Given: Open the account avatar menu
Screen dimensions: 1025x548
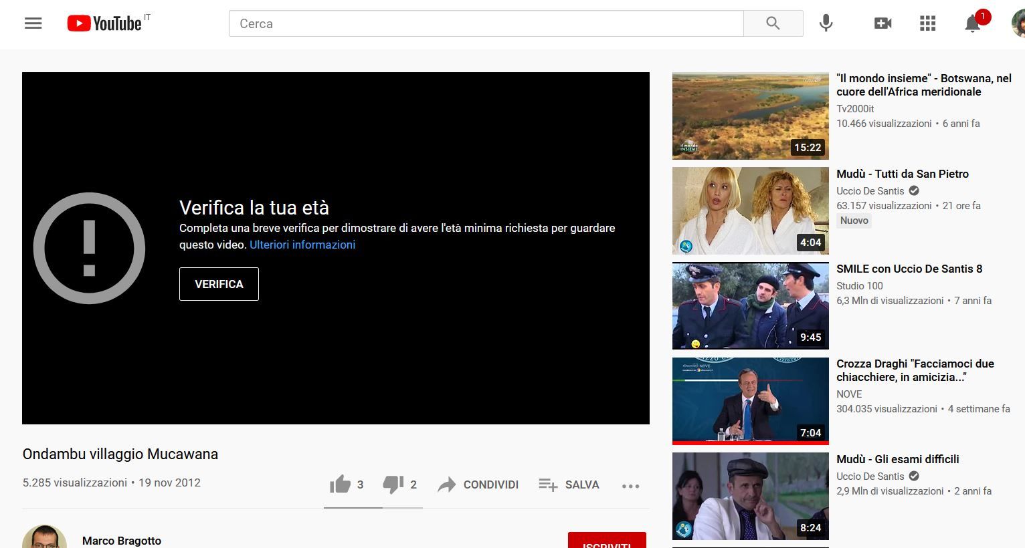Looking at the screenshot, I should pyautogui.click(x=1018, y=23).
